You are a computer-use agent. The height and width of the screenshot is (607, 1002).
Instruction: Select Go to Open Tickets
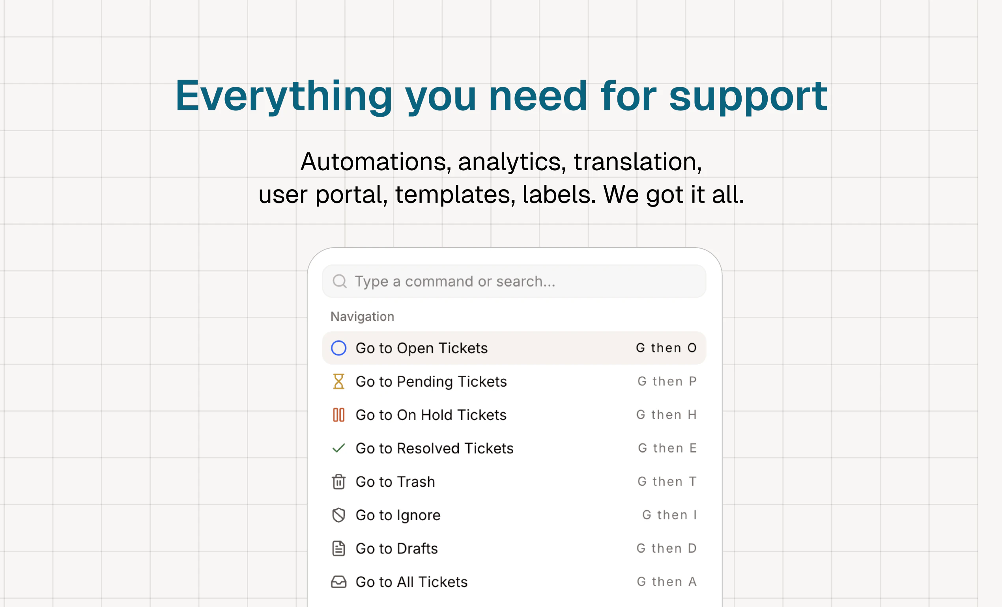click(x=421, y=348)
